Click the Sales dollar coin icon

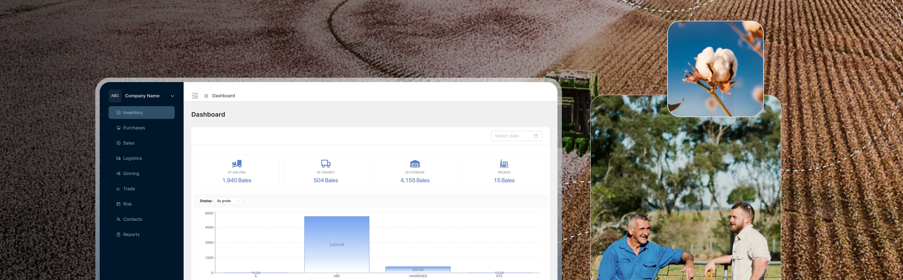tap(119, 143)
